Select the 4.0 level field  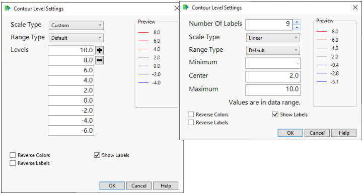[x=71, y=80]
